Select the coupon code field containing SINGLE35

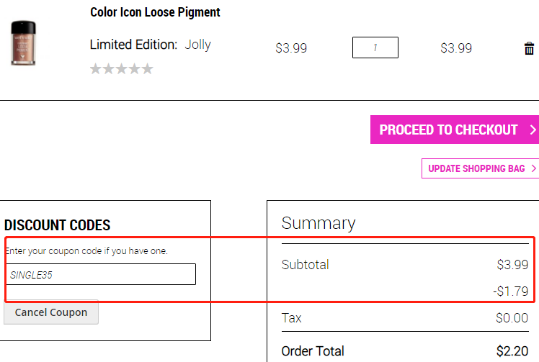[x=101, y=274]
